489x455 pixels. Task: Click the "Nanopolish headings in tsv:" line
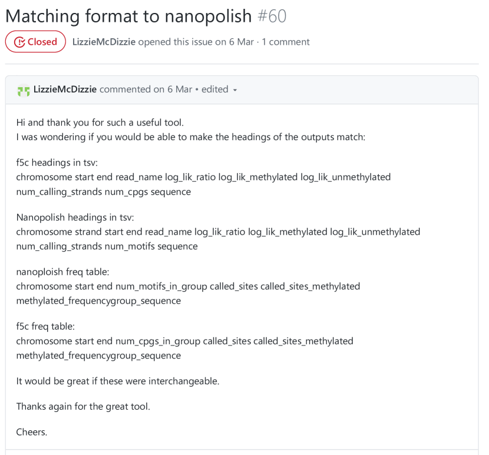coord(75,217)
